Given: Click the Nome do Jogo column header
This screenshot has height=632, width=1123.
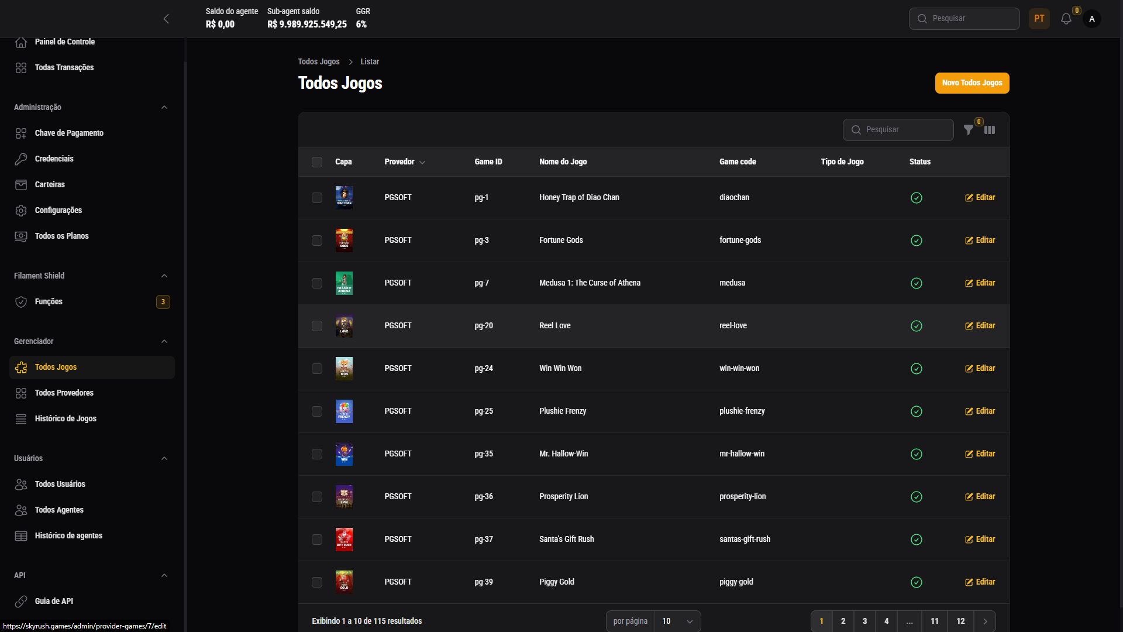Looking at the screenshot, I should (x=563, y=162).
